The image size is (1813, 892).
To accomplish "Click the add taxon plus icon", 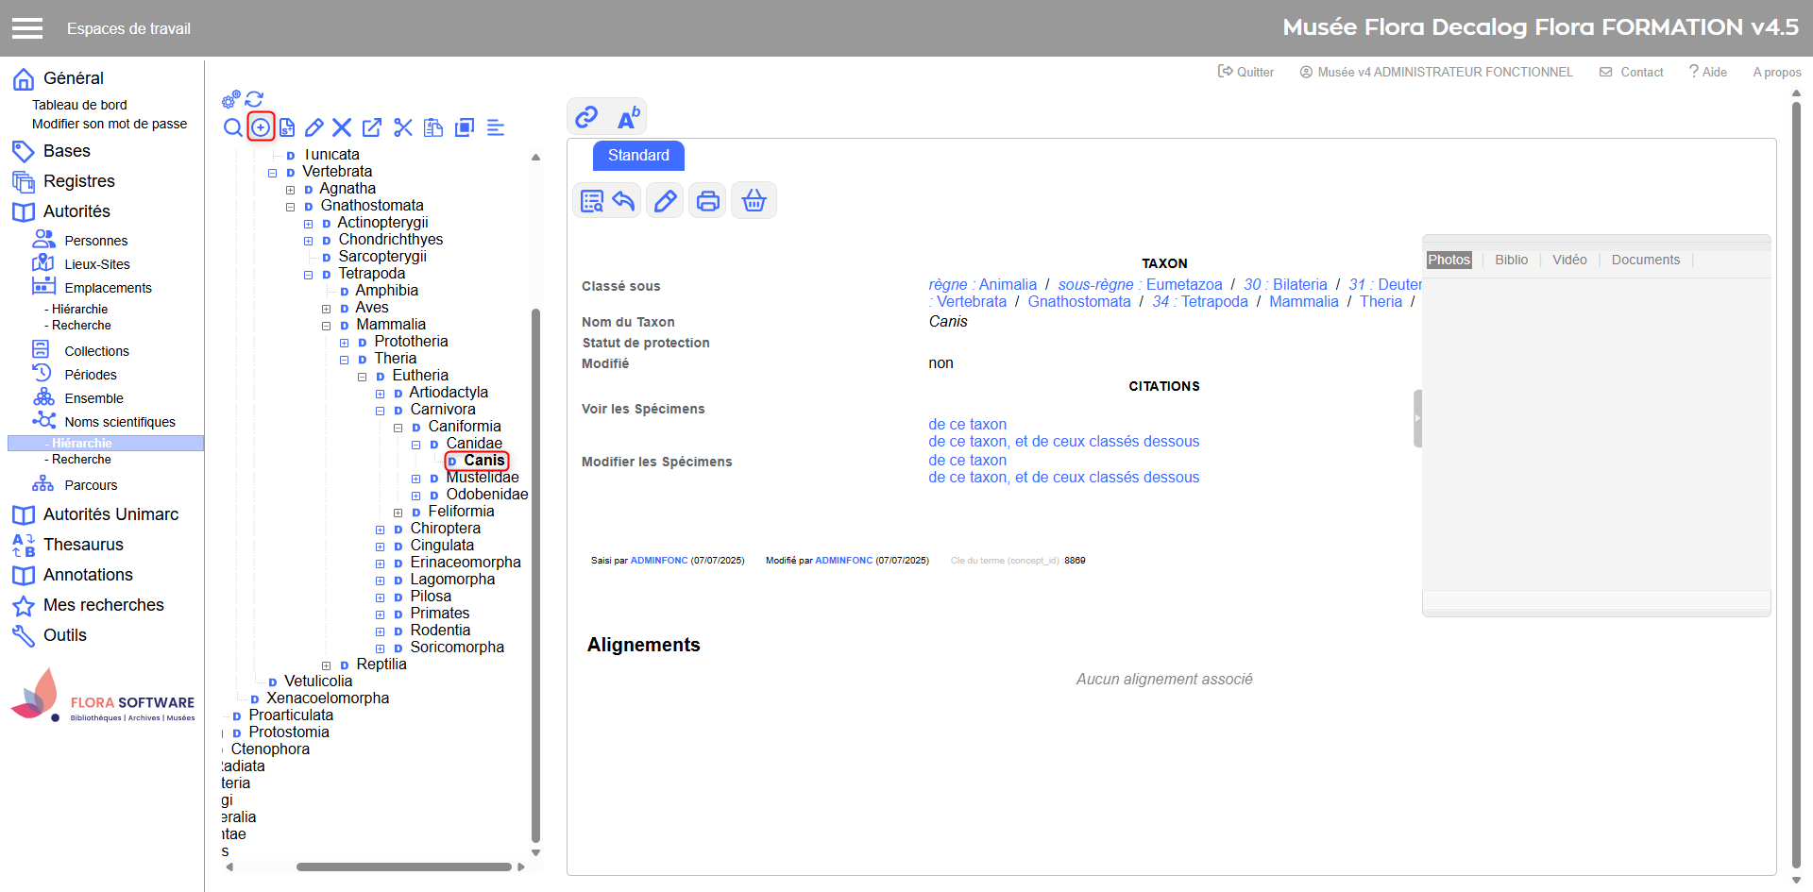I will 261,127.
